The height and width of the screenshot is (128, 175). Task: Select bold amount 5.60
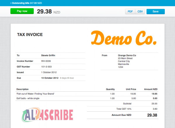155,98
